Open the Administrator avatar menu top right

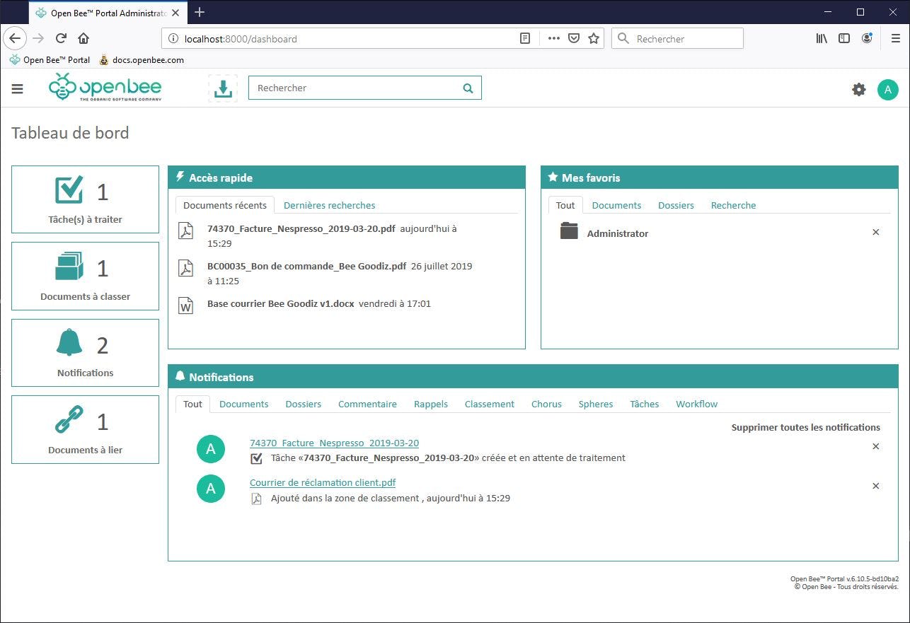point(888,89)
